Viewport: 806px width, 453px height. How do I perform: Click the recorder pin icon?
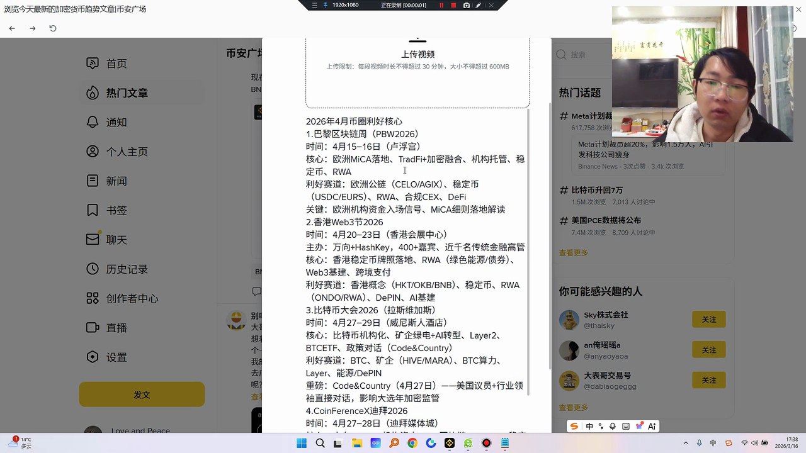click(x=326, y=5)
